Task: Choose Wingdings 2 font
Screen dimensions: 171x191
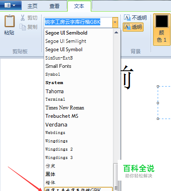Action: point(79,149)
